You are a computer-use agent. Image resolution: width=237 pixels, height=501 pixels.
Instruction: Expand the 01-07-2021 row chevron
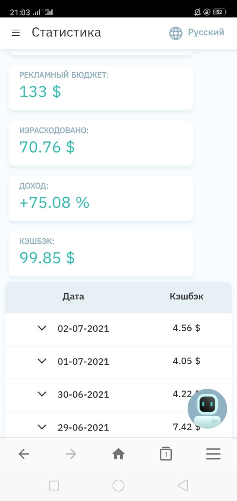[42, 361]
